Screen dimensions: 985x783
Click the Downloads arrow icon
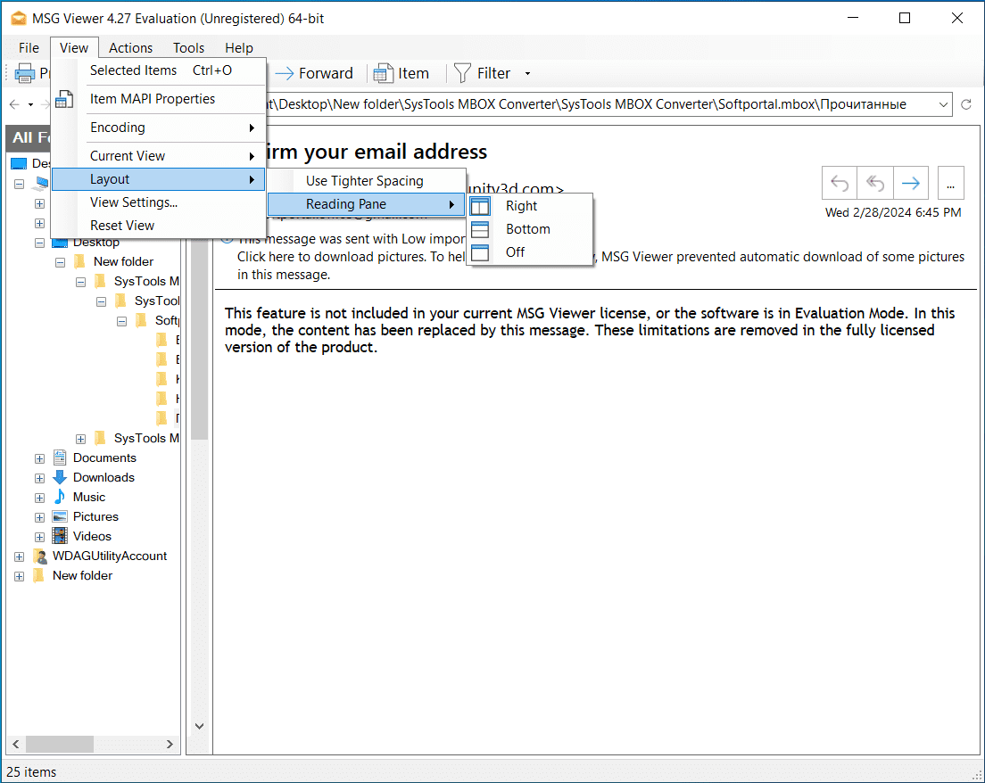[60, 477]
